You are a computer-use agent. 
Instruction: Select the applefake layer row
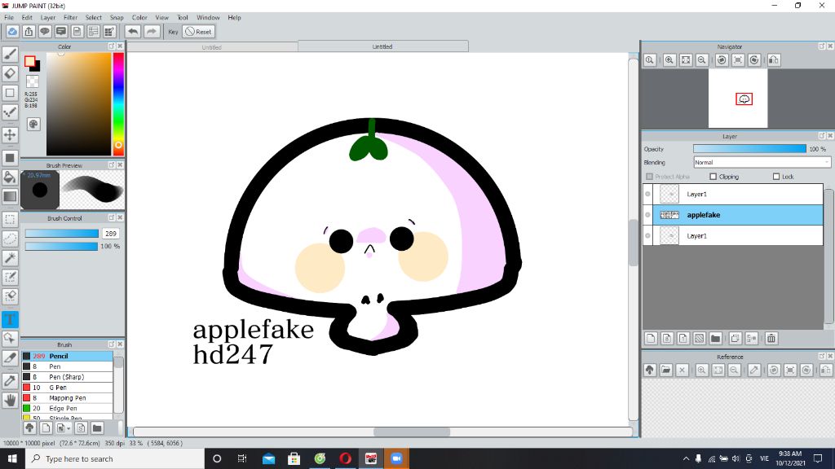point(733,215)
